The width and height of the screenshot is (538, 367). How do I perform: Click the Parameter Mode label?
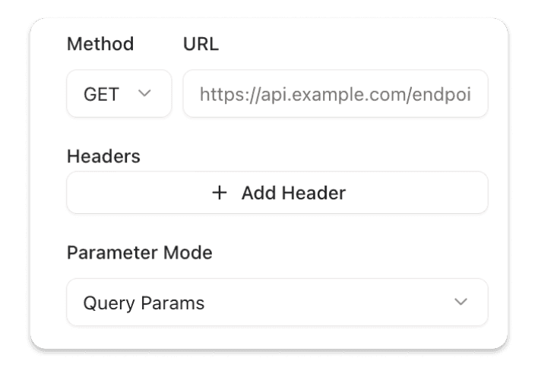click(x=139, y=253)
